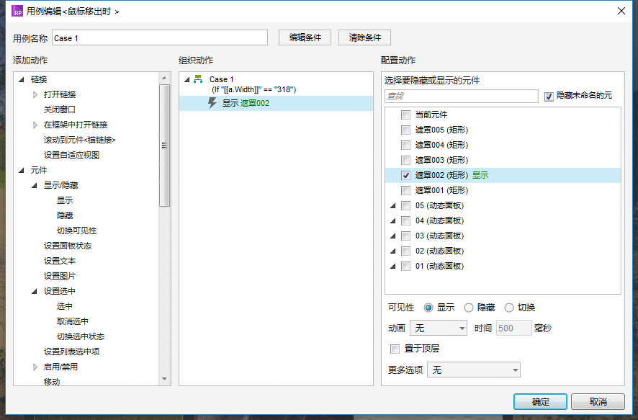The height and width of the screenshot is (420, 638).
Task: Click the action list scrollbar thumb
Action: (164, 146)
